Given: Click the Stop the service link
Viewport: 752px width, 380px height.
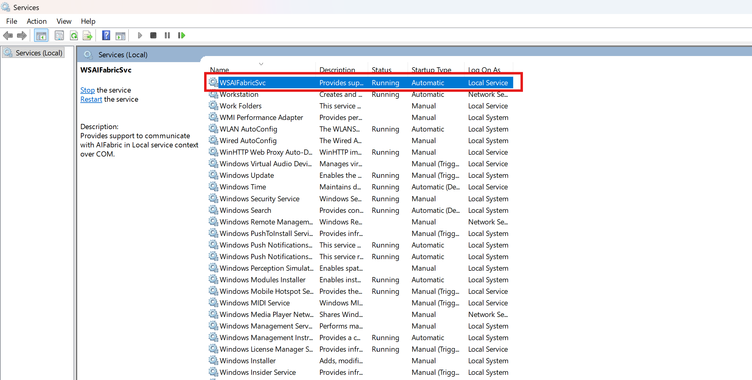Looking at the screenshot, I should [x=88, y=90].
